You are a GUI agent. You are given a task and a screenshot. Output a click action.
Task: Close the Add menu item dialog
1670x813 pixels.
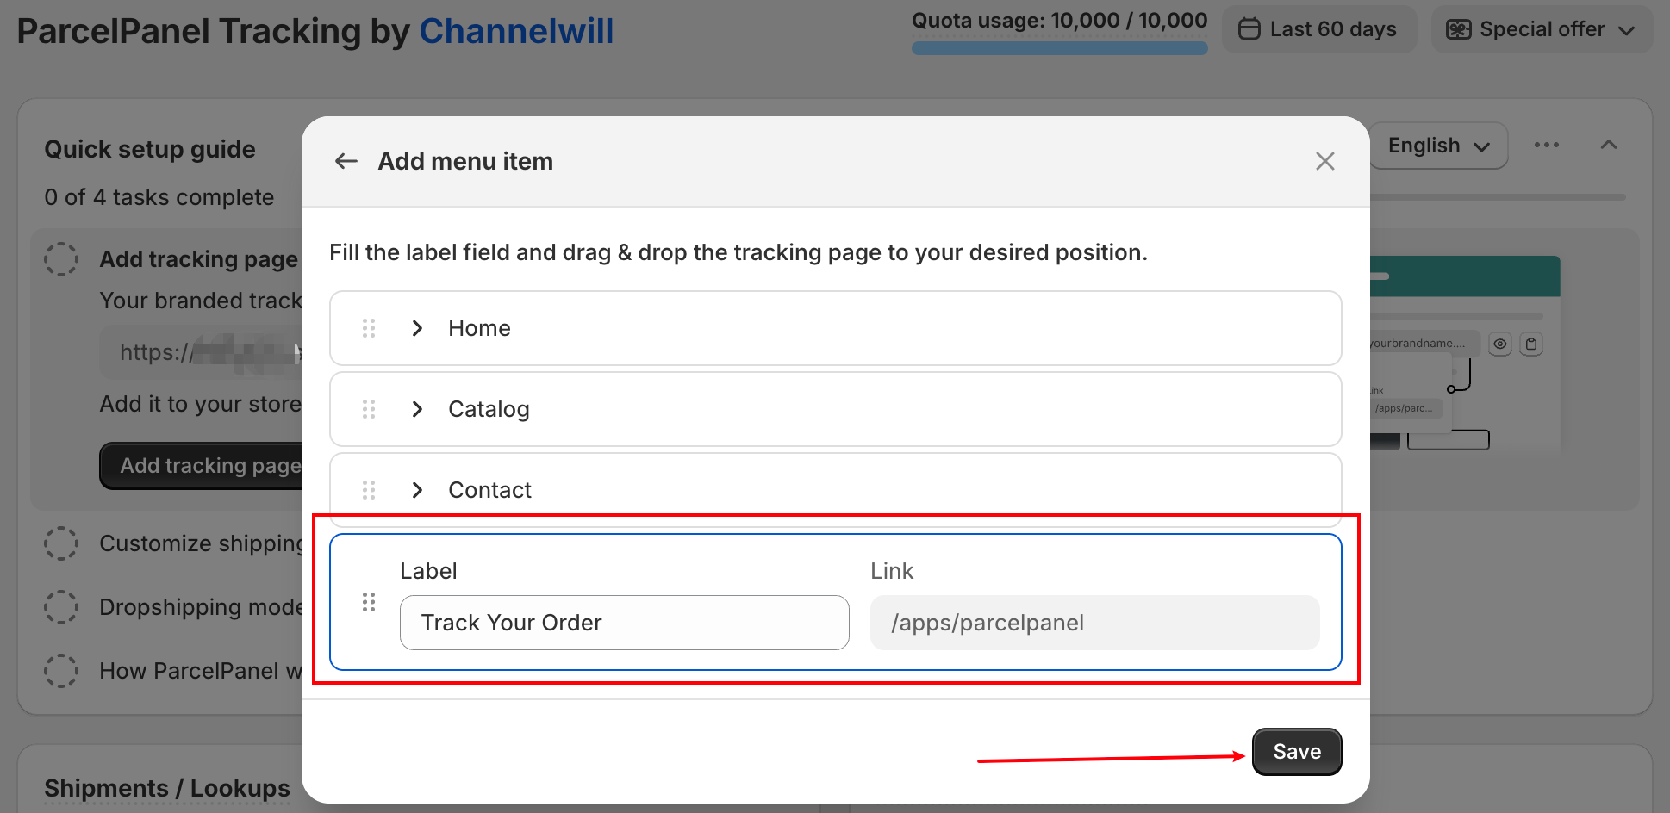click(x=1324, y=161)
